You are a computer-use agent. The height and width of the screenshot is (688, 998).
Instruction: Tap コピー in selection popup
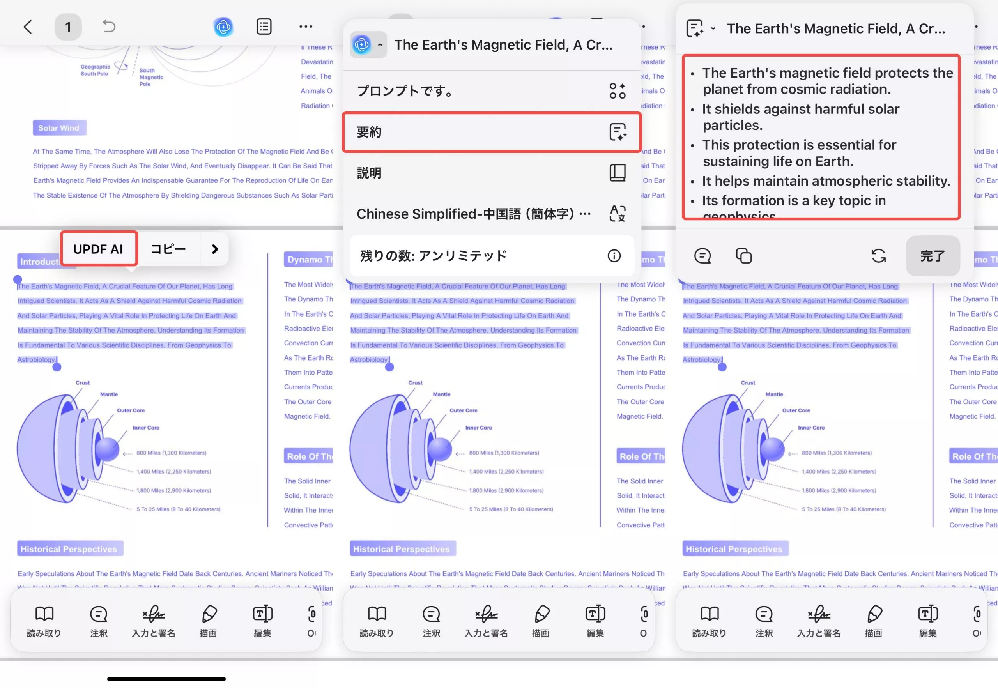(x=168, y=249)
